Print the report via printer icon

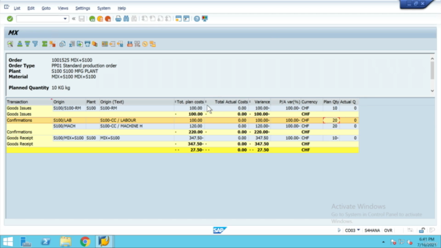pos(118,19)
